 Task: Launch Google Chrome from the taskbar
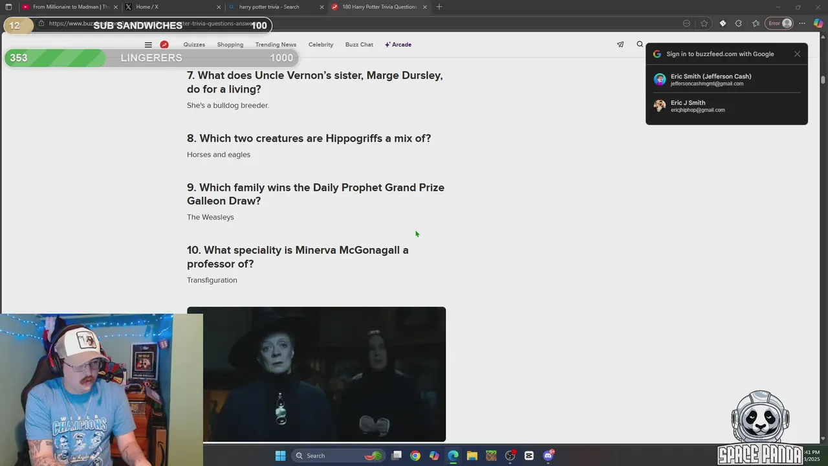tap(415, 456)
